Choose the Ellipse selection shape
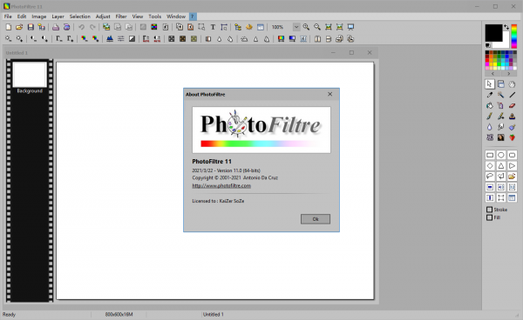This screenshot has height=320, width=523. pos(501,155)
